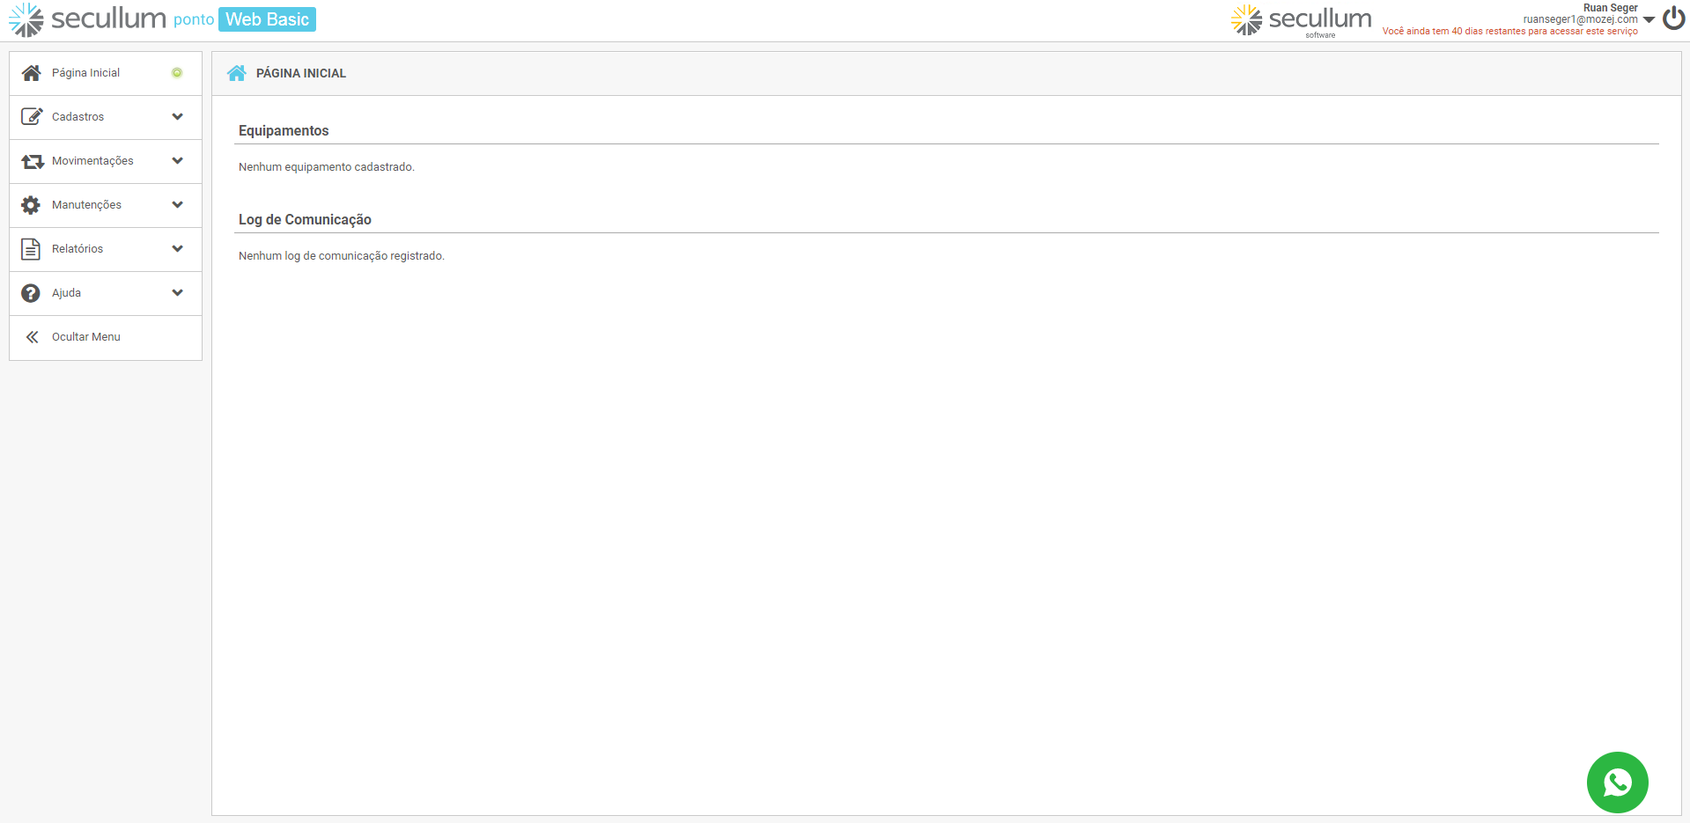
Task: Open the WhatsApp chat button
Action: [x=1617, y=782]
